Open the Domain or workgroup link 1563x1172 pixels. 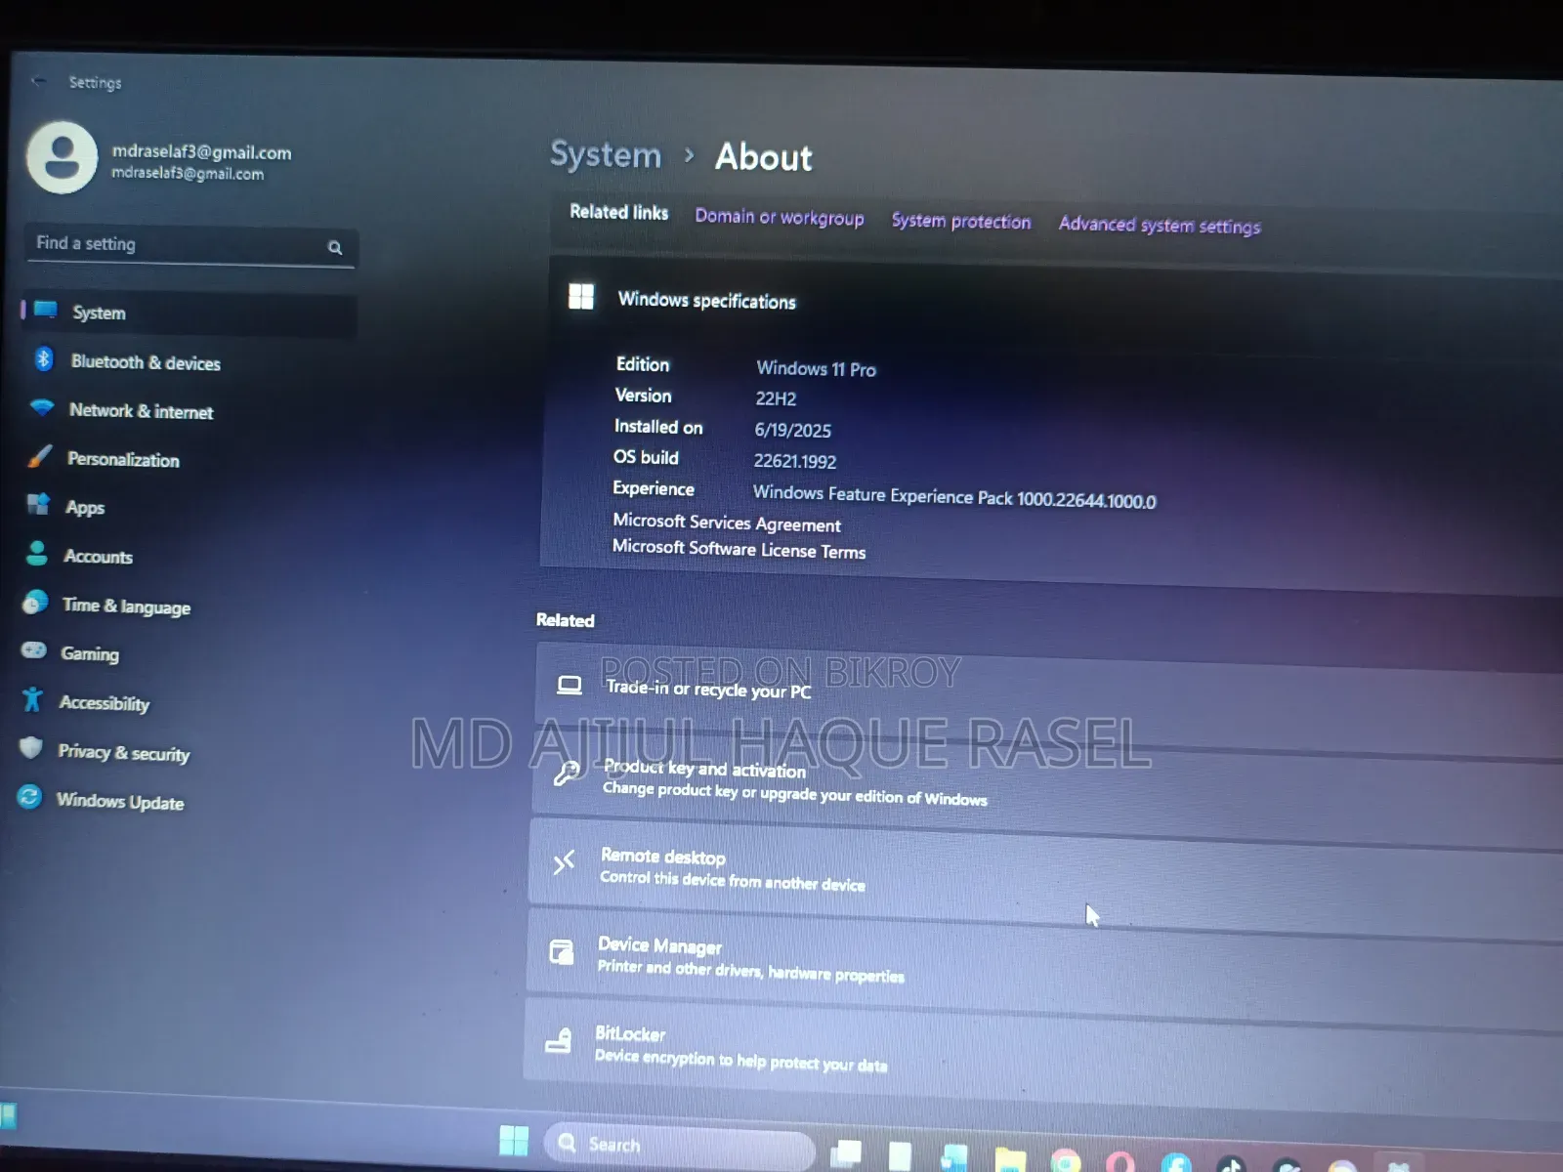tap(780, 217)
